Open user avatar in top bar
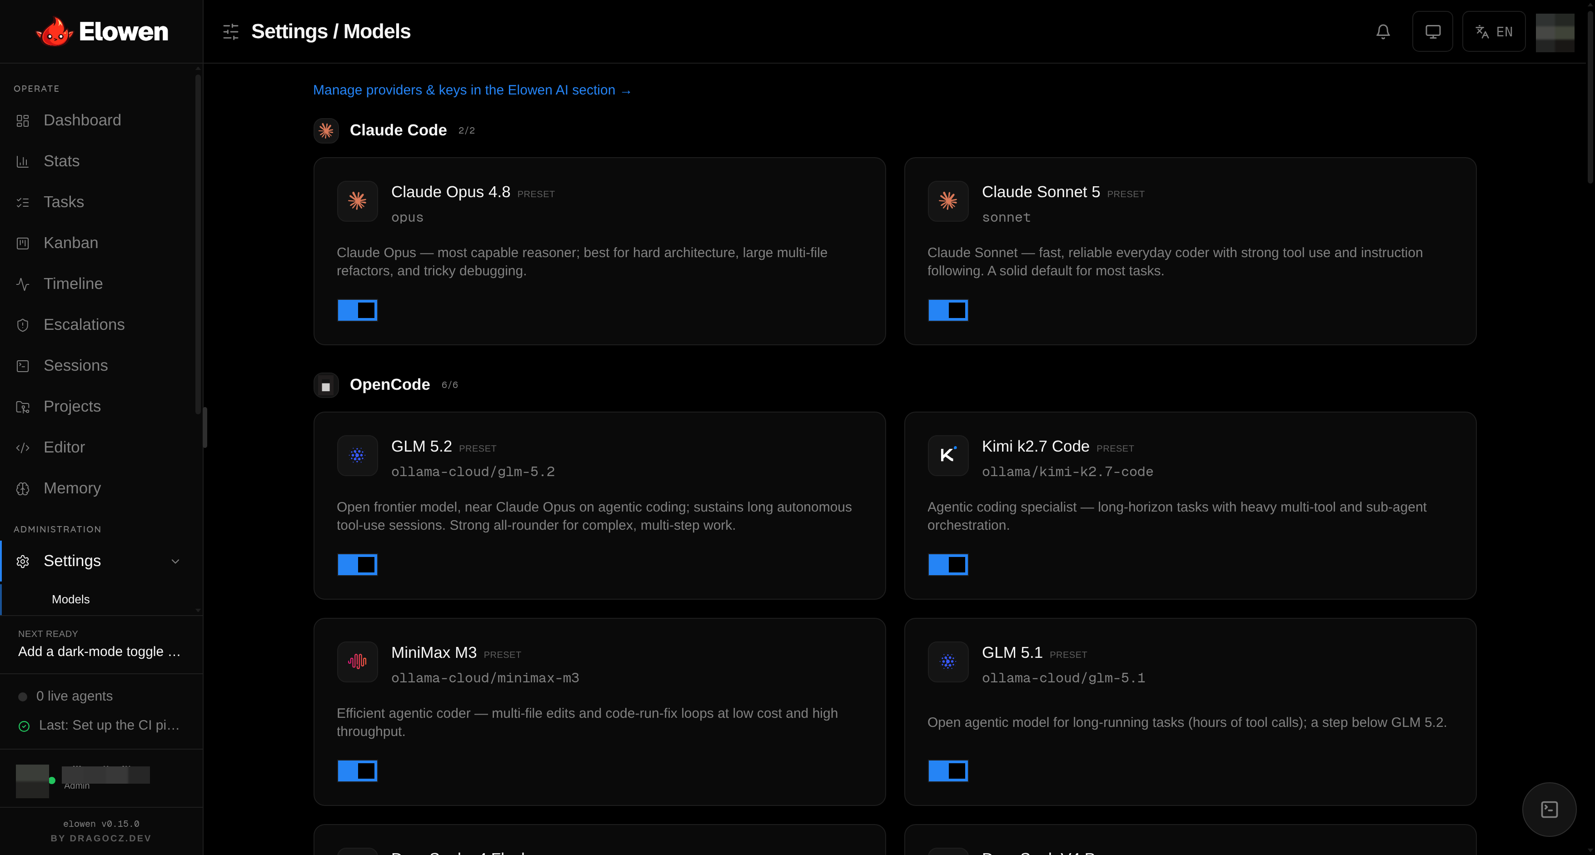Image resolution: width=1595 pixels, height=855 pixels. tap(1555, 32)
